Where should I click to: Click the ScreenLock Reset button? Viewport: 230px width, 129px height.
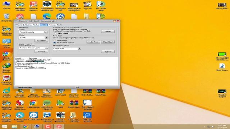(108, 32)
